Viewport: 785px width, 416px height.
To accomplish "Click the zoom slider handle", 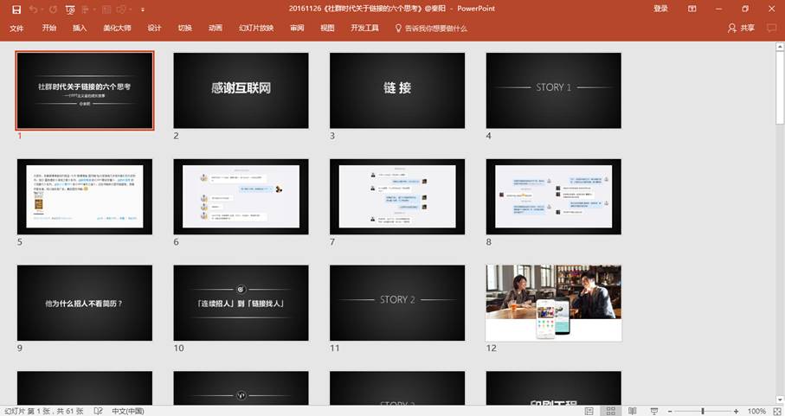I will click(x=702, y=411).
